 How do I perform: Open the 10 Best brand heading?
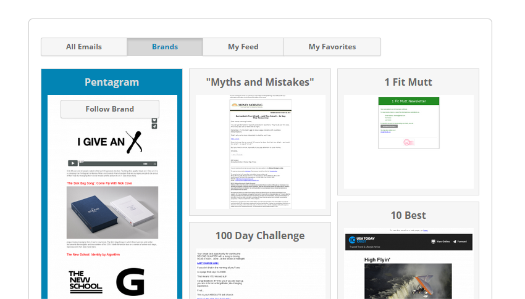click(x=408, y=215)
